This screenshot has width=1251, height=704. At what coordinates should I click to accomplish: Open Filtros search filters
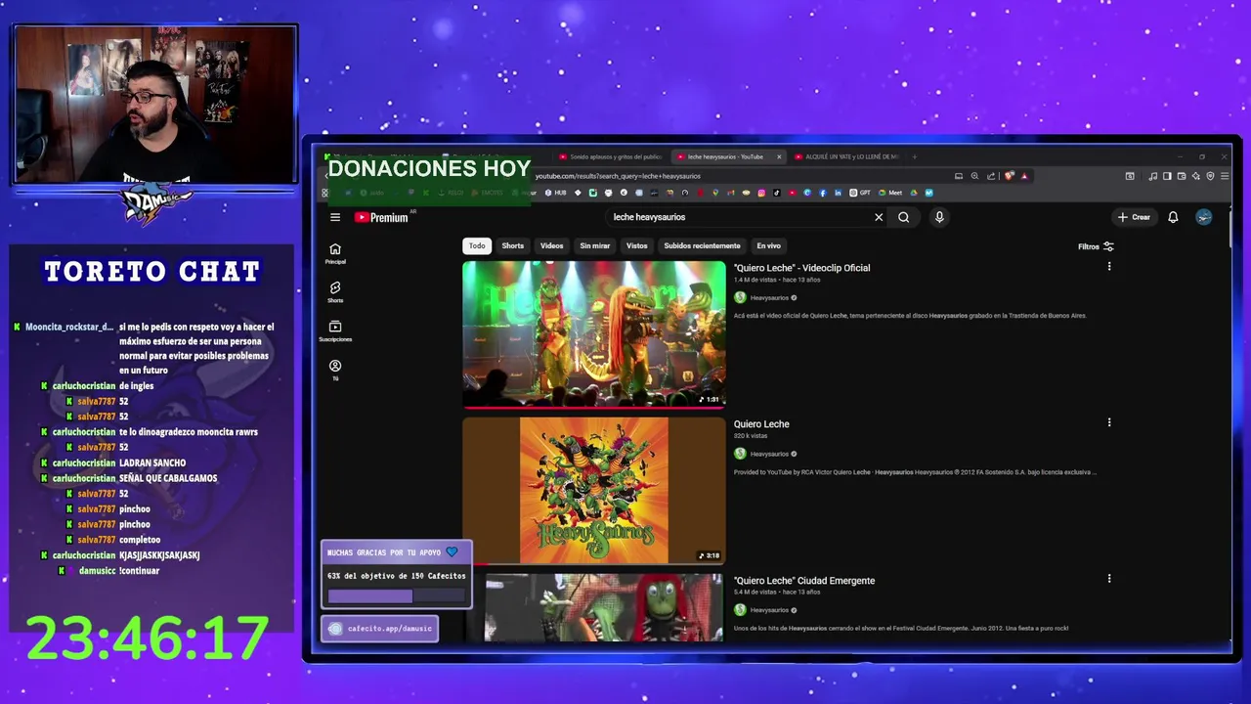coord(1096,246)
